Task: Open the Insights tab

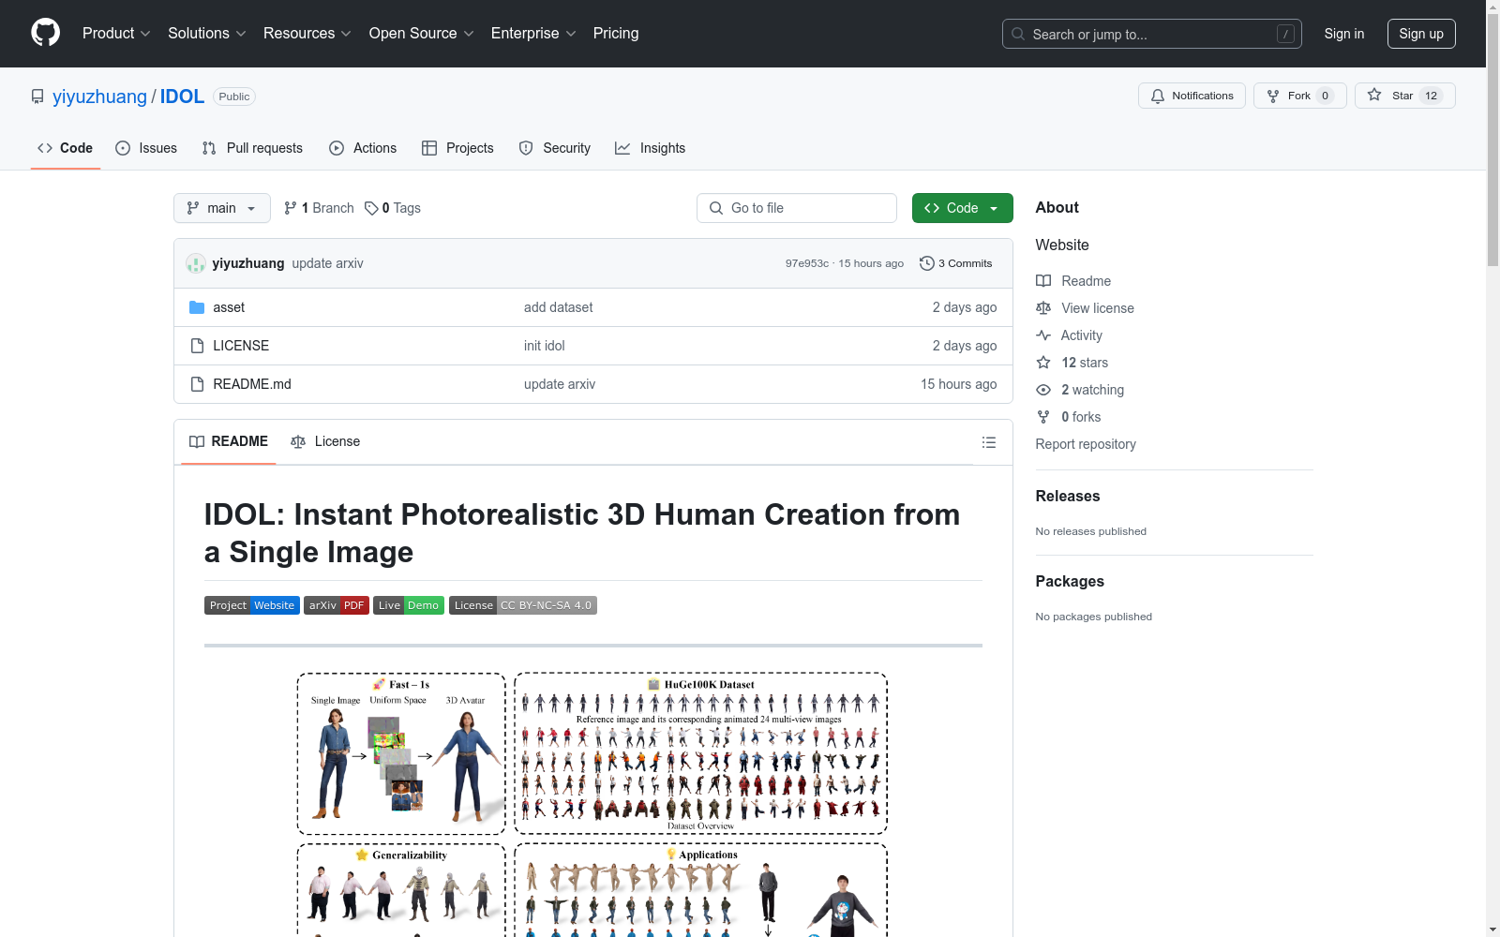Action: (651, 148)
